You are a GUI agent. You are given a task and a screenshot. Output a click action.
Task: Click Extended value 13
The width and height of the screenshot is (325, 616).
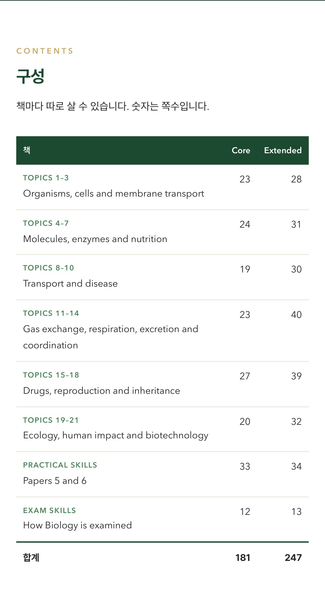pos(296,512)
